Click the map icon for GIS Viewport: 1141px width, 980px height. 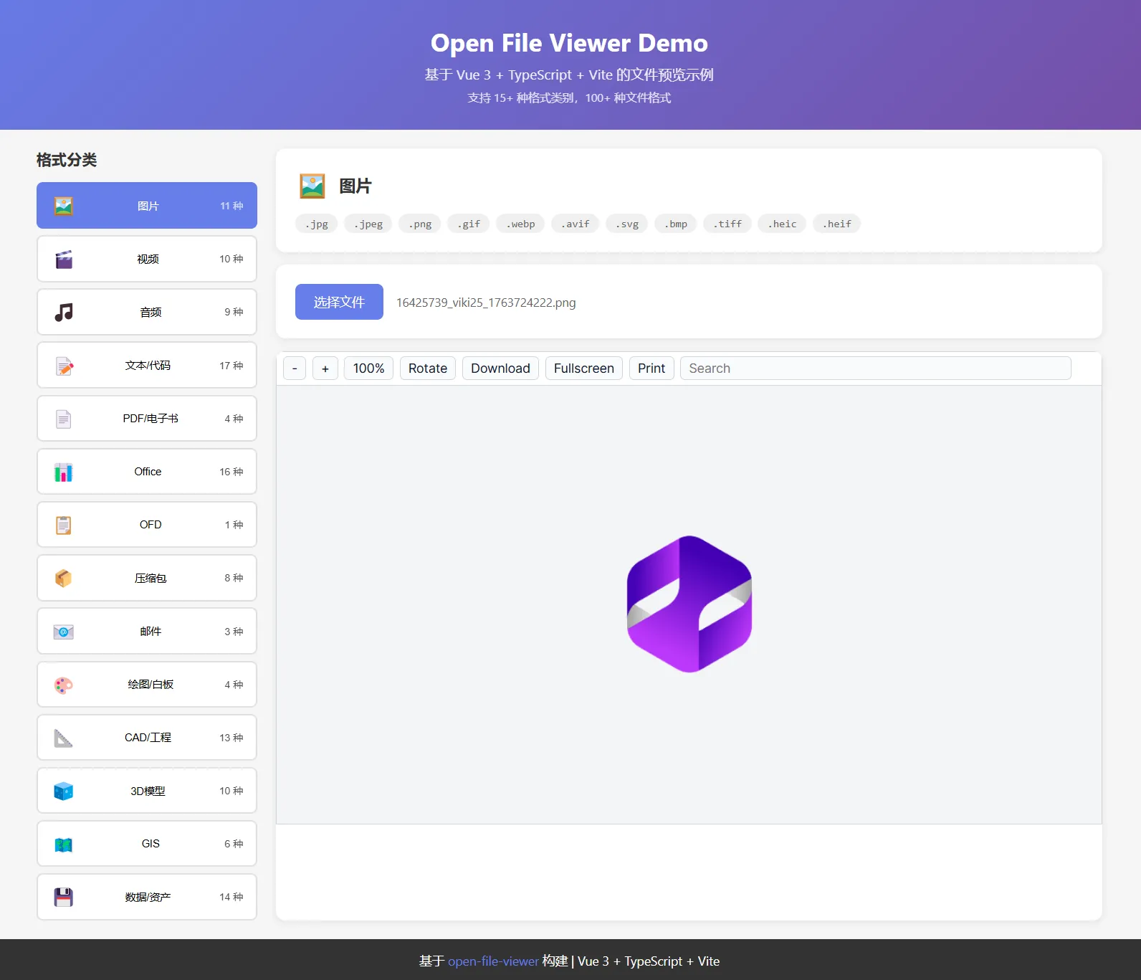coord(64,844)
